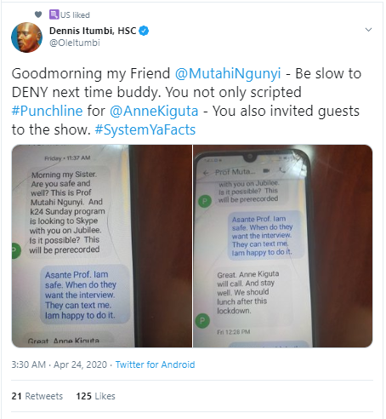Open Dennis Itumbi's profile avatar
The height and width of the screenshot is (419, 386).
point(26,37)
